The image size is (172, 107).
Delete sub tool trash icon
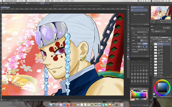pos(148,24)
